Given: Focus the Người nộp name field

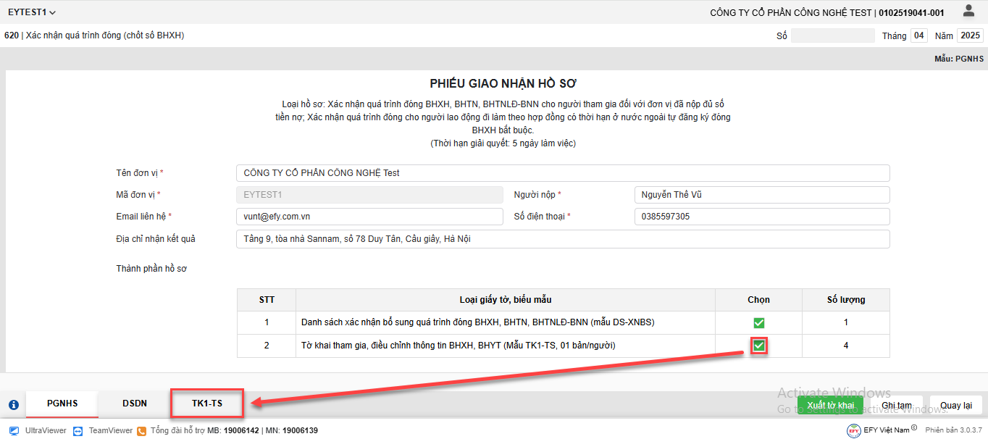Looking at the screenshot, I should tap(761, 195).
